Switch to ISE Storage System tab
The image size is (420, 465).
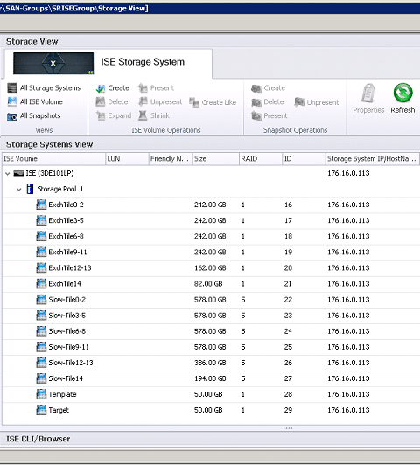108,63
